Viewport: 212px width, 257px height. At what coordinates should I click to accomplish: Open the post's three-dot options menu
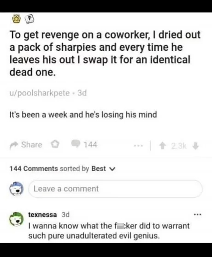139,145
